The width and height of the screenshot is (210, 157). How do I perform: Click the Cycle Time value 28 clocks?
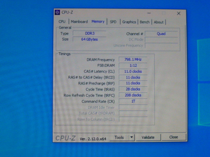133,89
